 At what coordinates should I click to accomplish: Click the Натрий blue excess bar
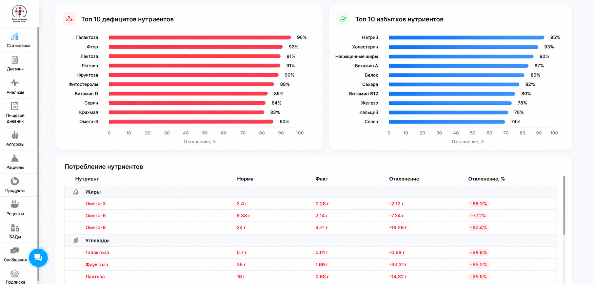coord(466,37)
